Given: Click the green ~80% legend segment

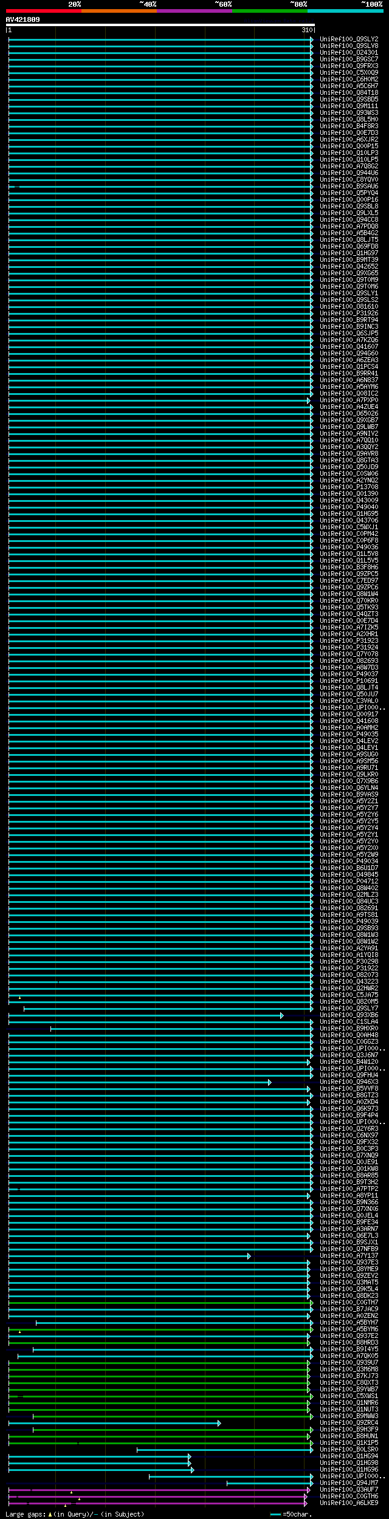Looking at the screenshot, I should 270,11.
